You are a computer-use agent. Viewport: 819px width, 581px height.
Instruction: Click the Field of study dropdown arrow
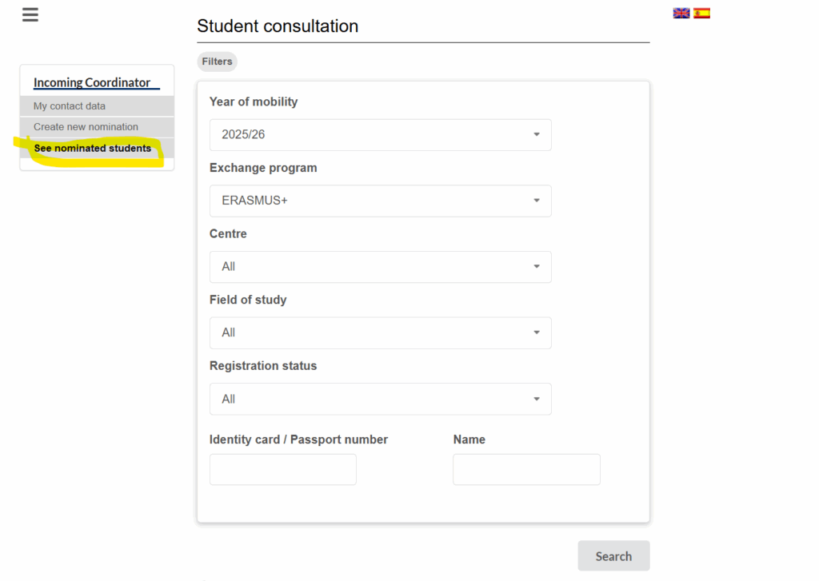pyautogui.click(x=537, y=332)
